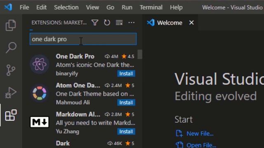Click the New File... link

click(200, 134)
